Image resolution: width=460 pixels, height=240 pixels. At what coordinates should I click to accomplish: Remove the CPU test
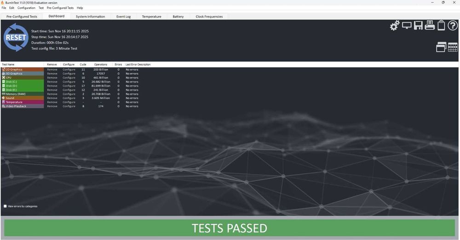coord(52,78)
